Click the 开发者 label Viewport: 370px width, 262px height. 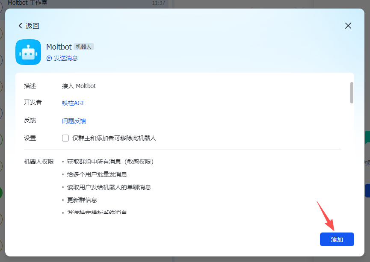(x=33, y=102)
